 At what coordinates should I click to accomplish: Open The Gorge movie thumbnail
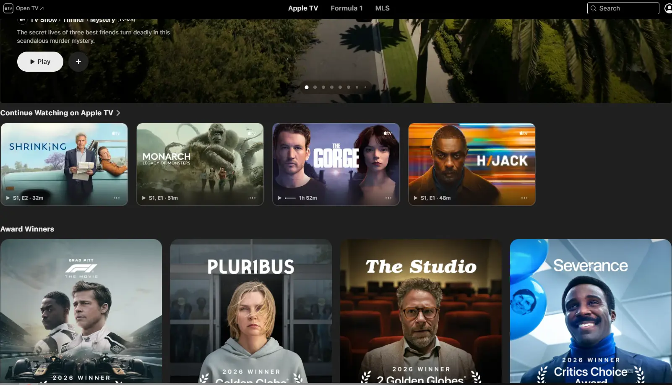(336, 164)
